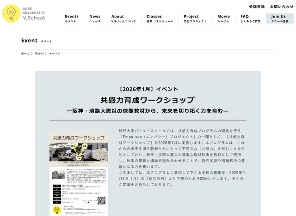
Task: Click the イベント breadcrumb entry
Action: click(x=55, y=54)
